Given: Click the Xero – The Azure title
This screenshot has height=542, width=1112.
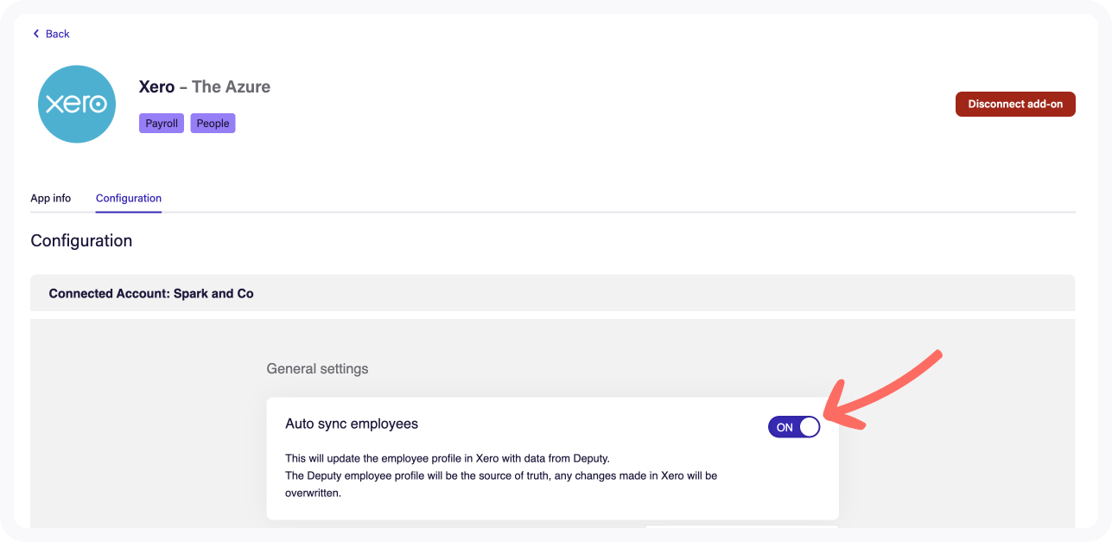Looking at the screenshot, I should 205,86.
